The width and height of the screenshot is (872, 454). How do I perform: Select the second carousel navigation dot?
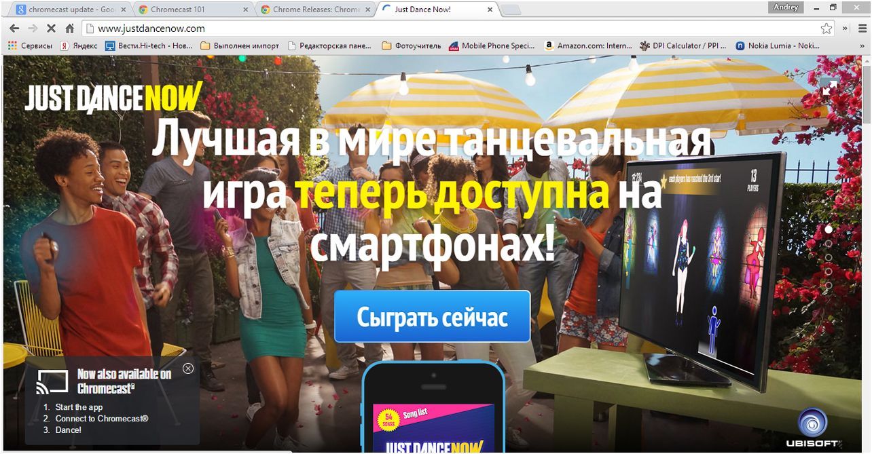pyautogui.click(x=829, y=243)
